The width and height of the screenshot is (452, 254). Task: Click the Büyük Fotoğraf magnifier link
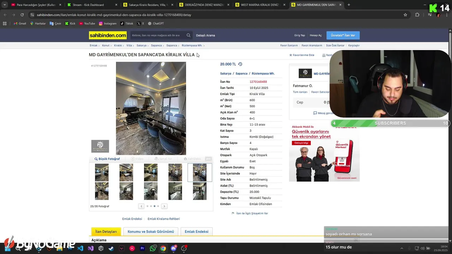click(107, 159)
